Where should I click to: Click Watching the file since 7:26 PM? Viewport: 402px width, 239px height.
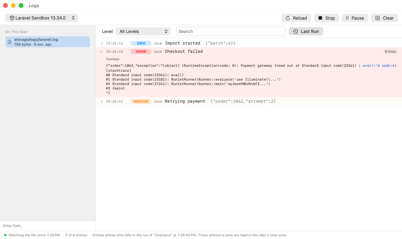(x=34, y=235)
